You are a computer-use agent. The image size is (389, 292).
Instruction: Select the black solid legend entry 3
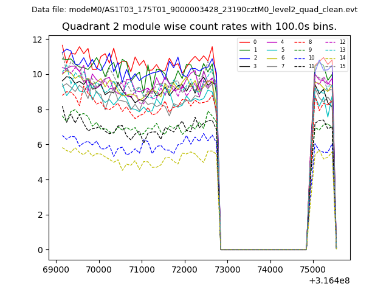point(244,66)
